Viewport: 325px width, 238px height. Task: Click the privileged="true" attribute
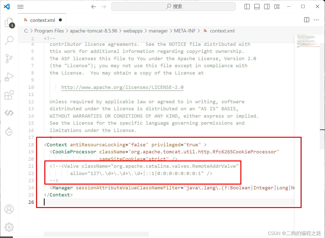[176, 145]
